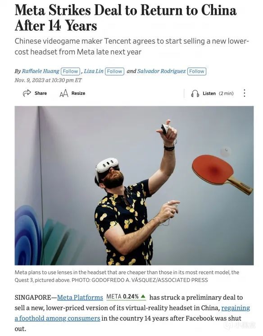The height and width of the screenshot is (336, 263).
Task: Follow author Raffaele Huang
Action: coord(71,71)
